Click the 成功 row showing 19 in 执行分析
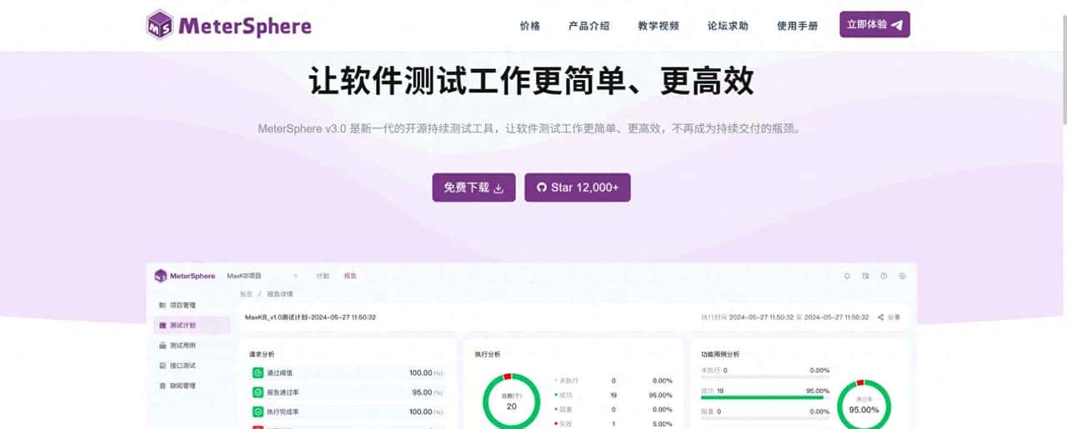 613,394
